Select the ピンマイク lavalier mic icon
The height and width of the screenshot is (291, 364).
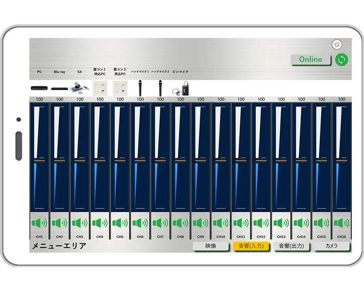tap(181, 87)
